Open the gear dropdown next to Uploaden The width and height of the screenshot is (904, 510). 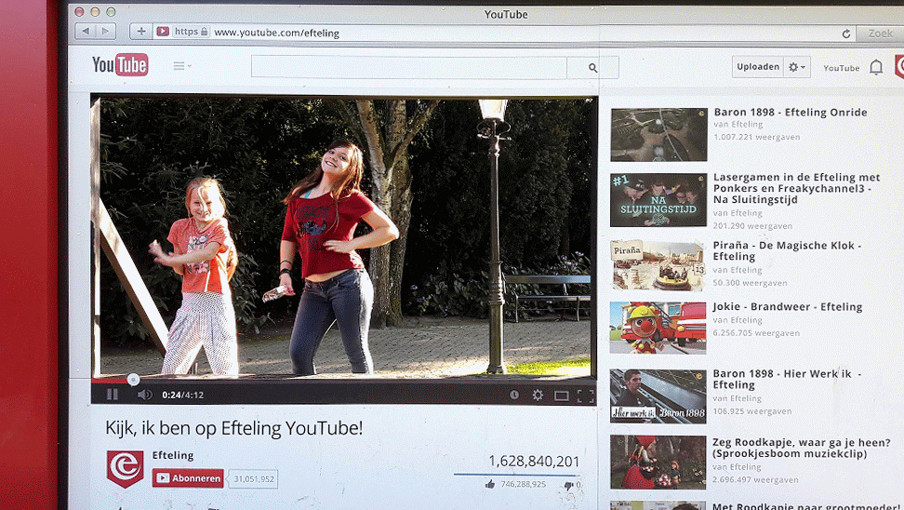pos(797,67)
